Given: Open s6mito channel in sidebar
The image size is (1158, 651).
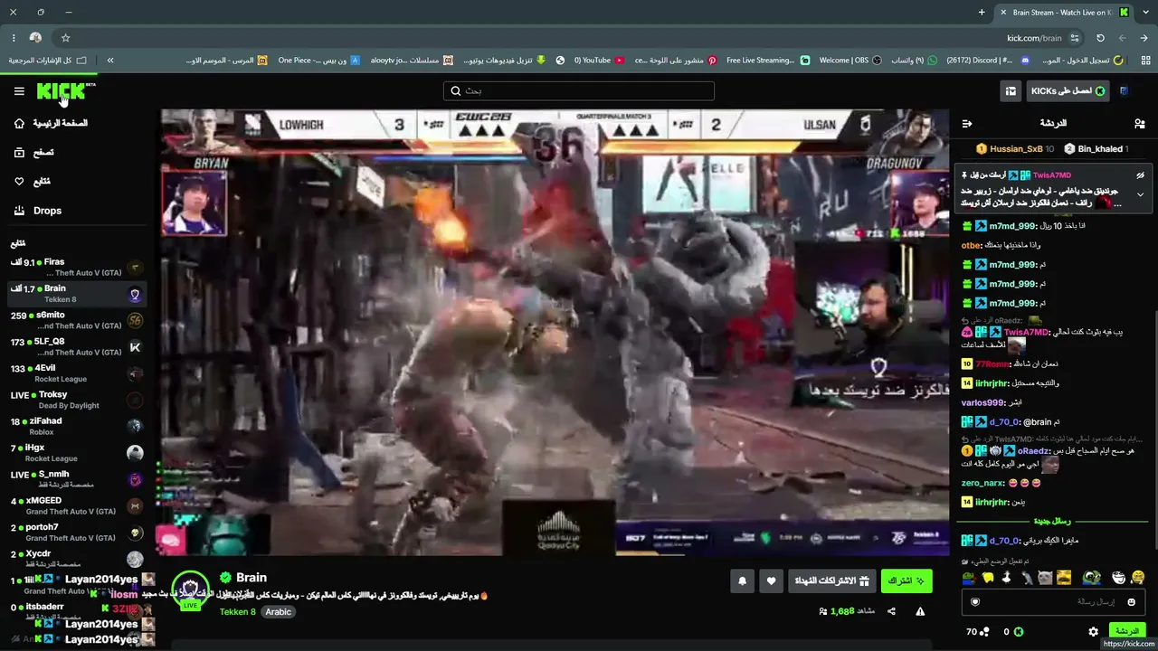Looking at the screenshot, I should click(77, 320).
